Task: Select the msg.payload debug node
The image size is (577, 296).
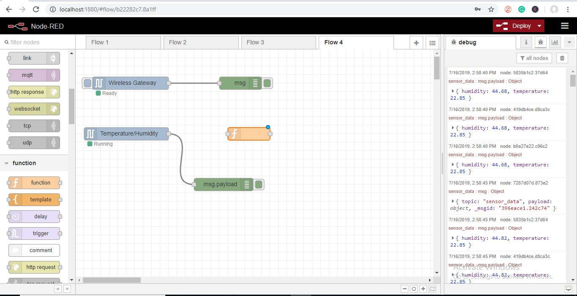Action: (x=224, y=185)
